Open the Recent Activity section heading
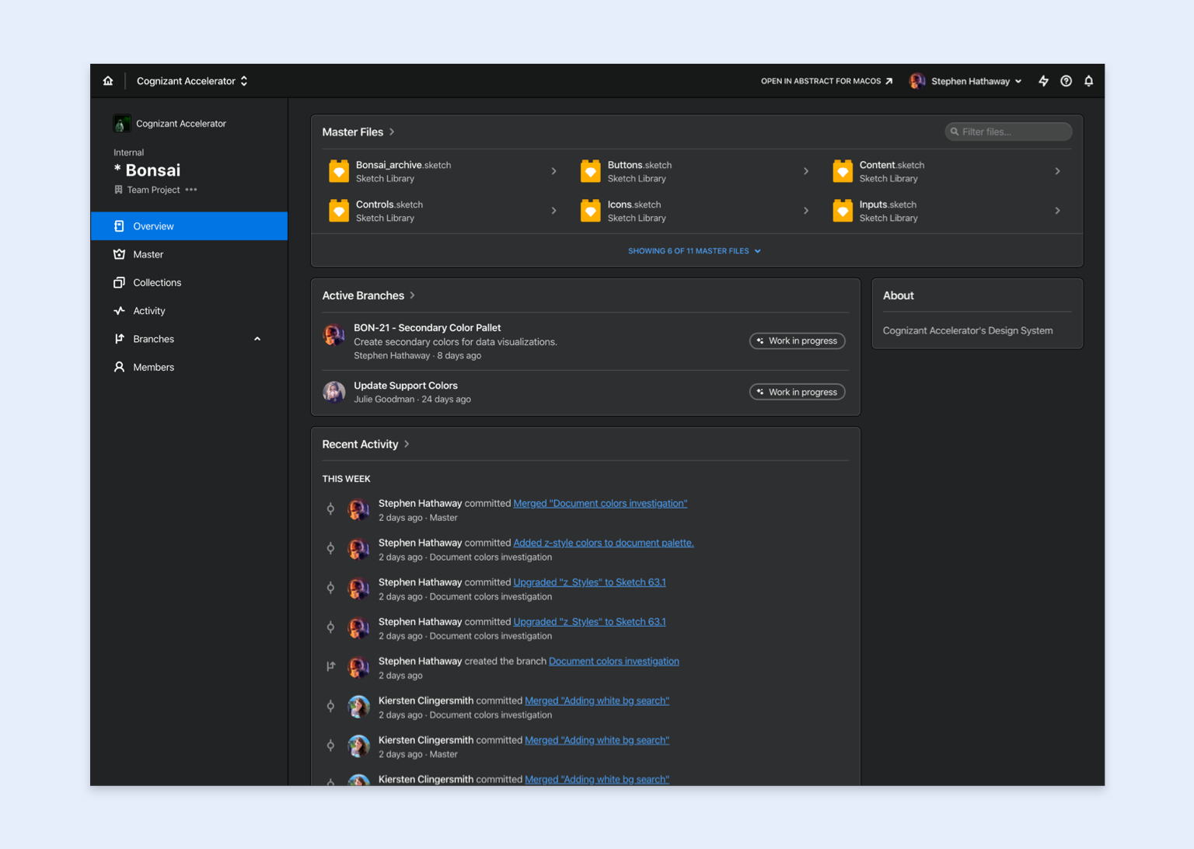Viewport: 1194px width, 849px height. coord(365,444)
